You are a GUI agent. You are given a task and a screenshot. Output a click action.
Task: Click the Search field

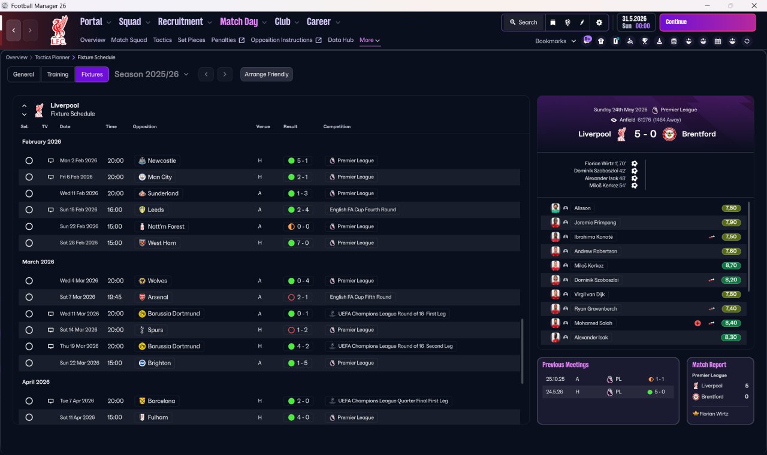[523, 22]
